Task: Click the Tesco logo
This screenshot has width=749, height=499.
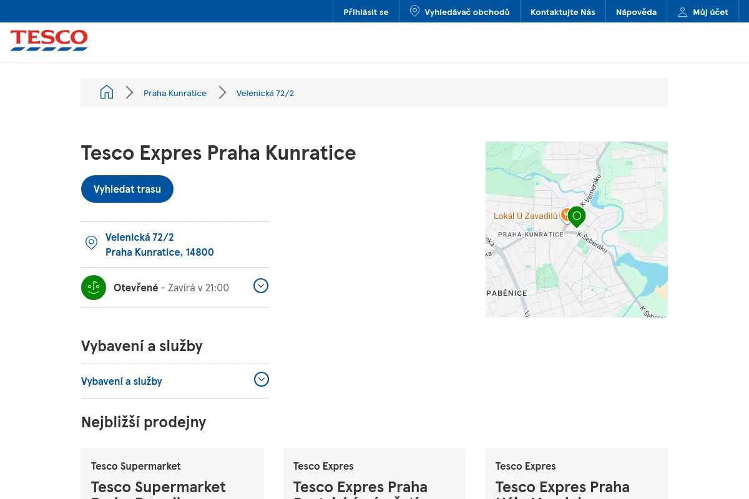Action: pos(49,40)
